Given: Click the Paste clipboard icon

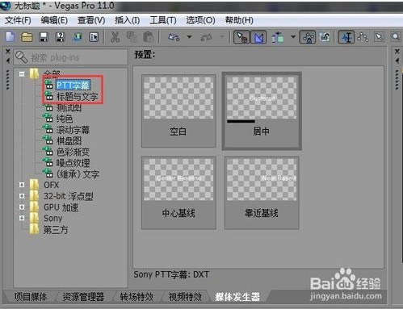Looking at the screenshot, I should coord(149,37).
